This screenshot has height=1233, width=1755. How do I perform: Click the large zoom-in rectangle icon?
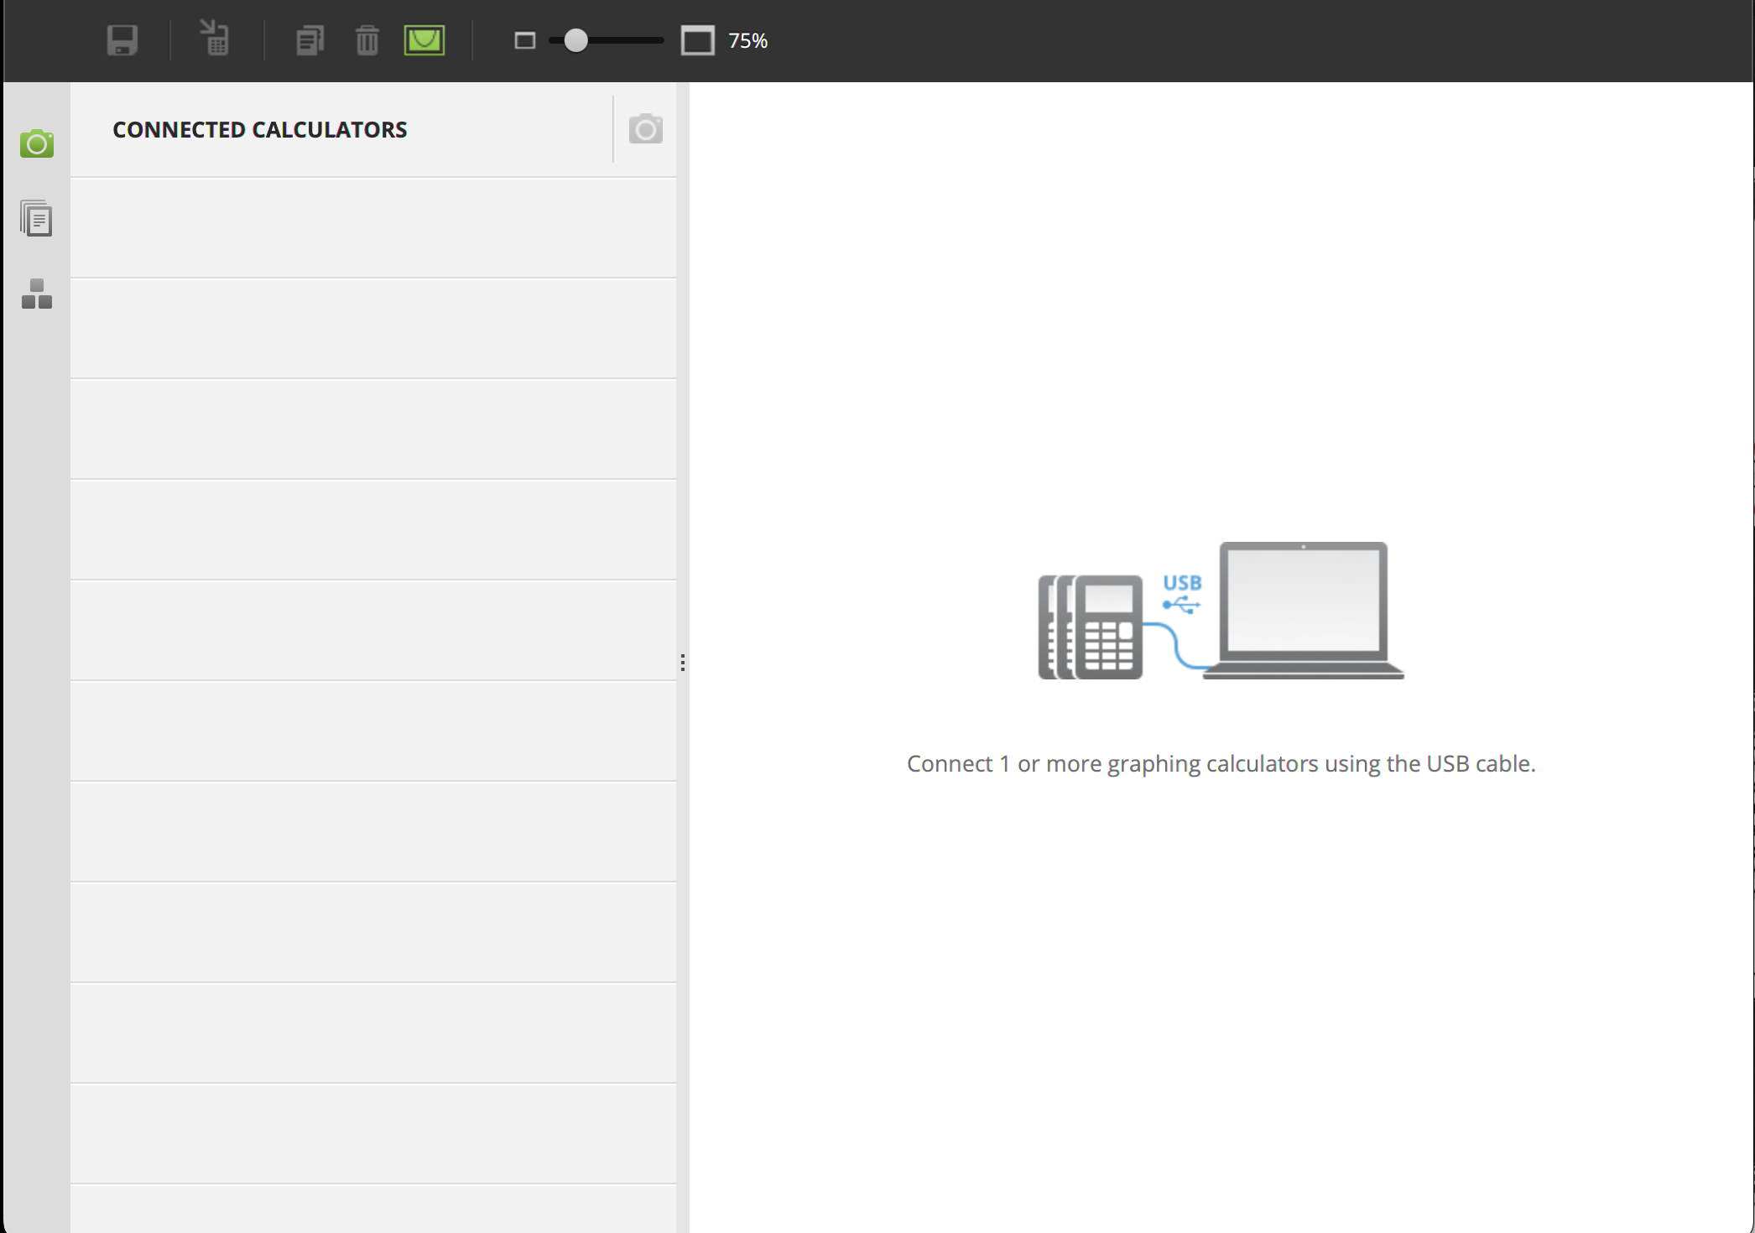(x=697, y=40)
